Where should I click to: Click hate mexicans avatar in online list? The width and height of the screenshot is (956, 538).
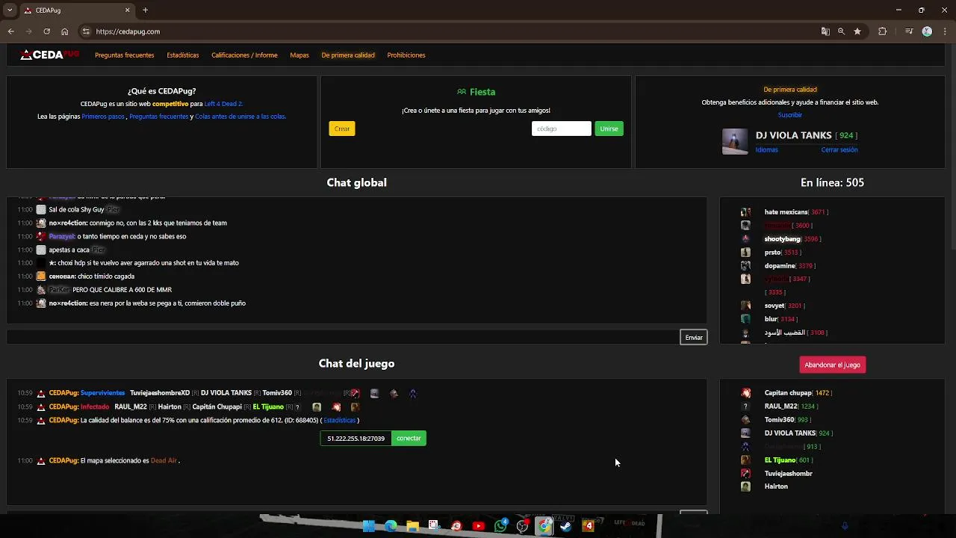click(745, 212)
